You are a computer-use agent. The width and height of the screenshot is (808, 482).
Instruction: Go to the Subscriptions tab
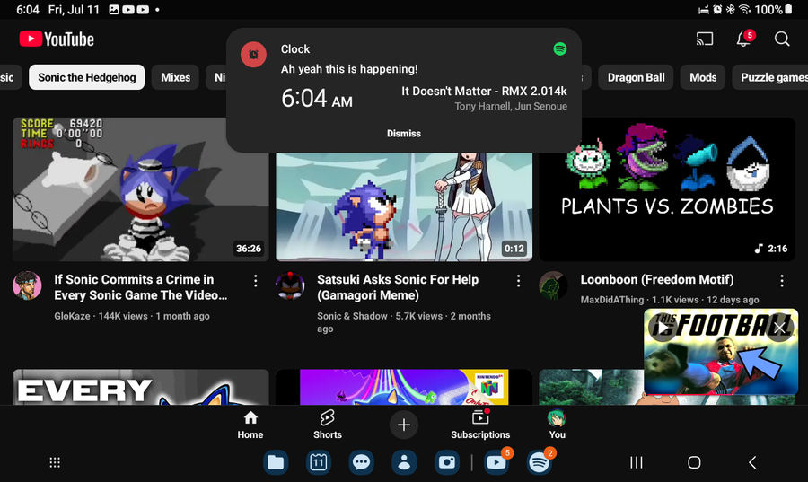(480, 425)
